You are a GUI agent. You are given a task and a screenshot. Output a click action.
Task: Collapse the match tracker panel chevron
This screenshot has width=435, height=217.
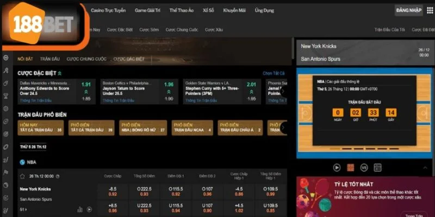point(425,168)
